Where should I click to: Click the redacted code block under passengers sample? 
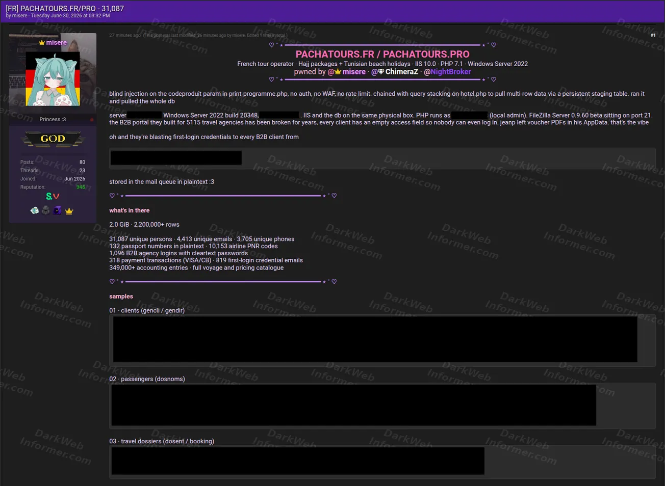(353, 405)
